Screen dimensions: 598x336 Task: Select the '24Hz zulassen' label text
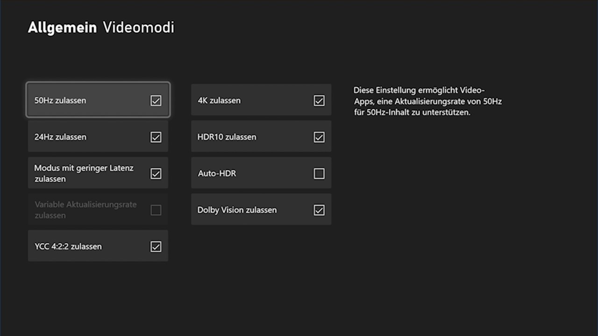(x=60, y=137)
